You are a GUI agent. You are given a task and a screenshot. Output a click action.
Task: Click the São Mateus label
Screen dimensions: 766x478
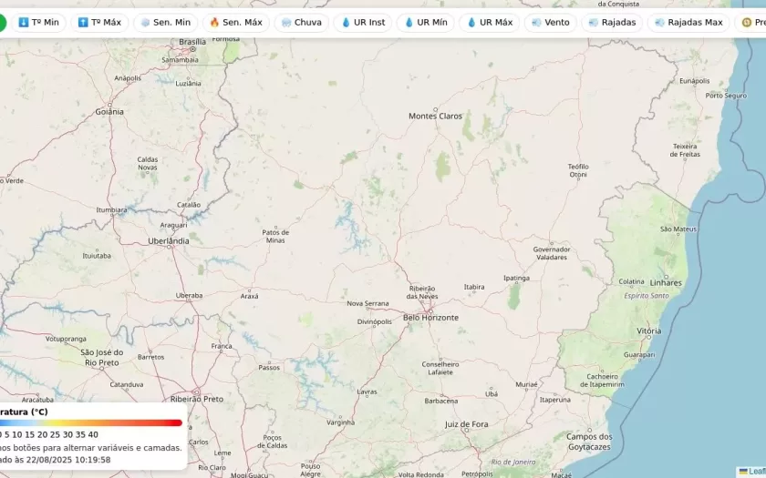coord(678,229)
